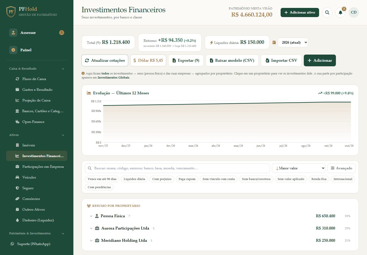Open Bancos, Cartões e Categorias

[37, 111]
